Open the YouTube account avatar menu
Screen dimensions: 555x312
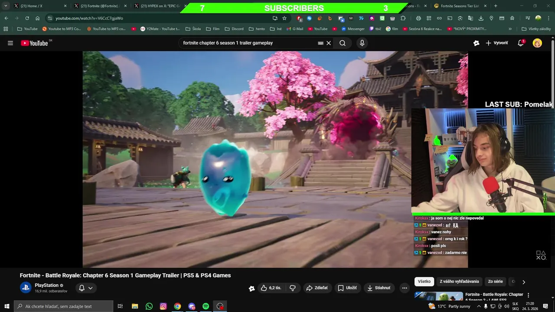click(x=537, y=43)
